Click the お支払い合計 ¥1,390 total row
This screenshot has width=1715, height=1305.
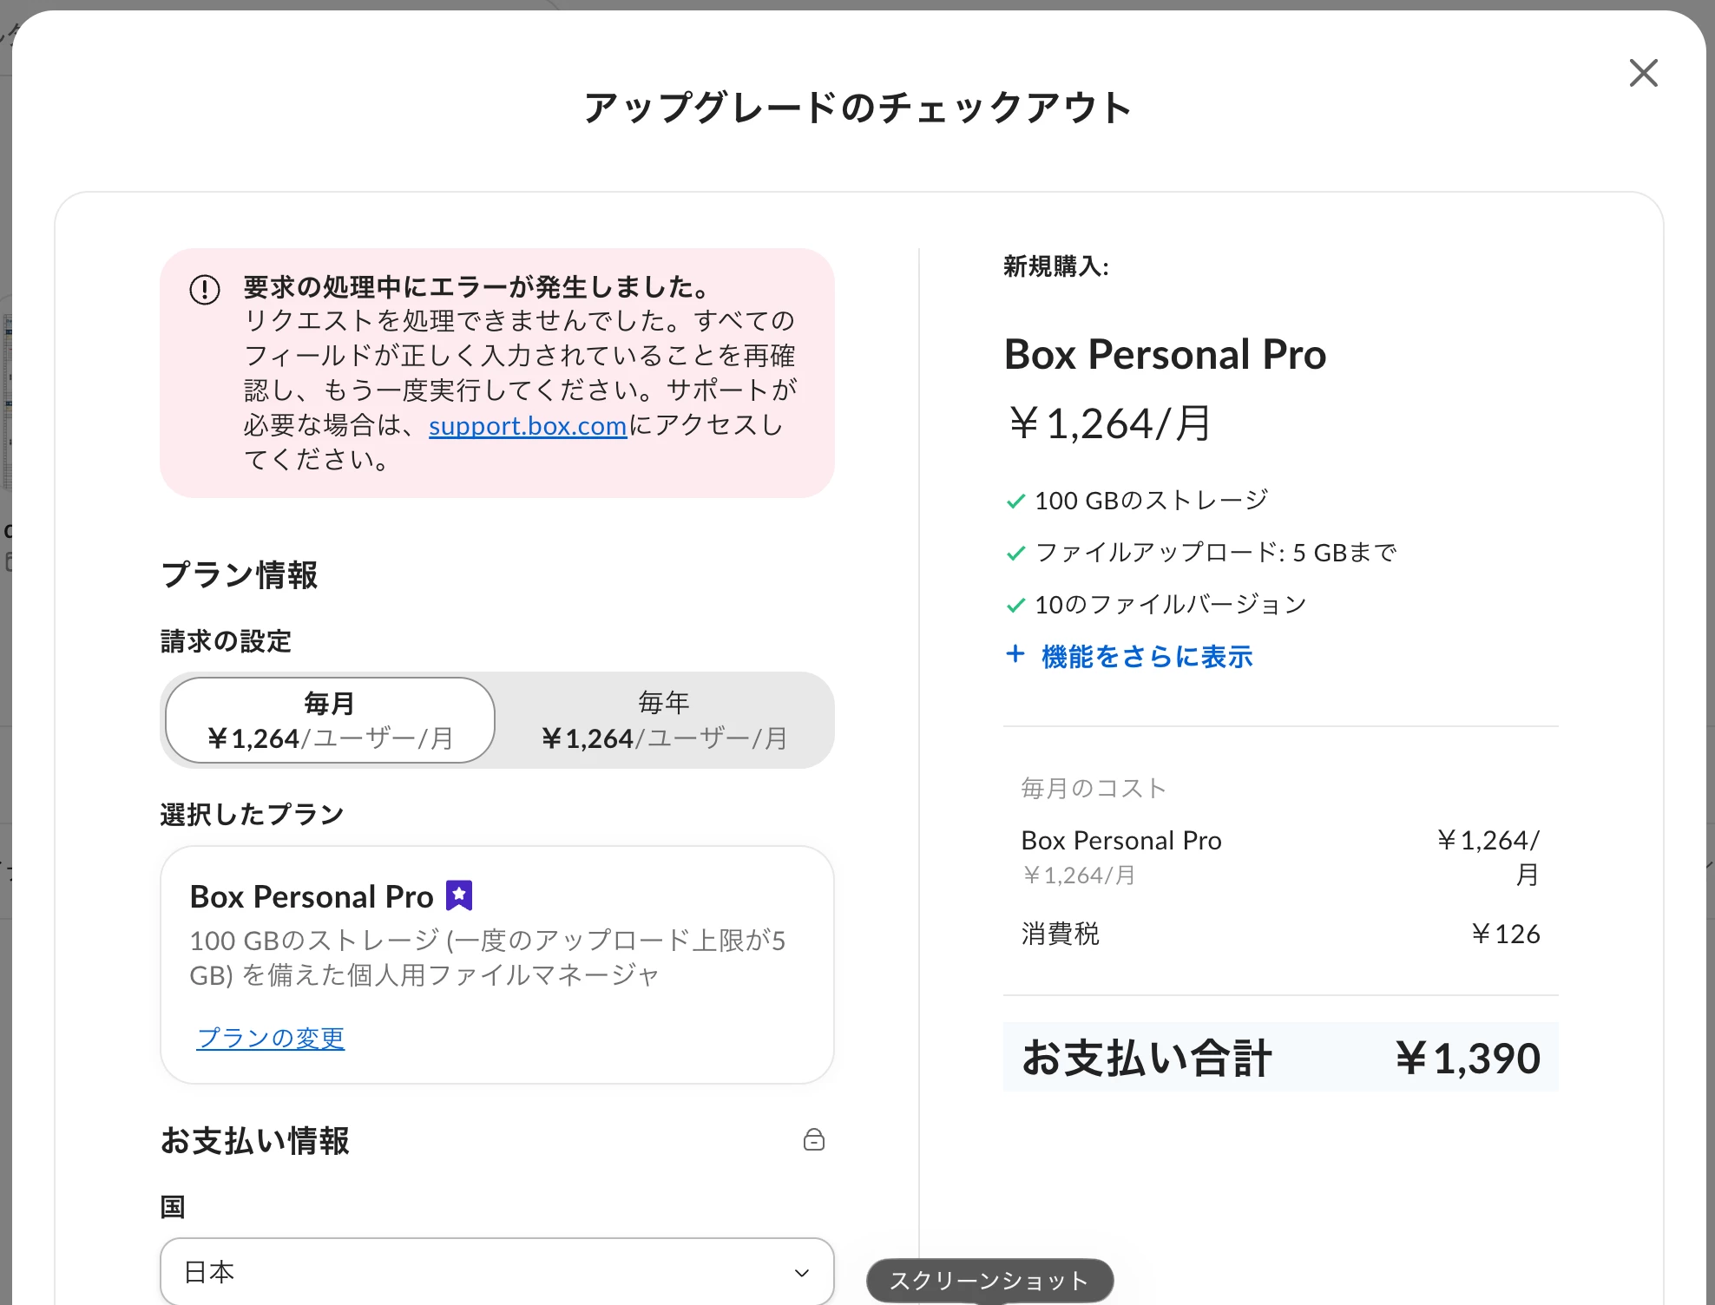click(1281, 1058)
